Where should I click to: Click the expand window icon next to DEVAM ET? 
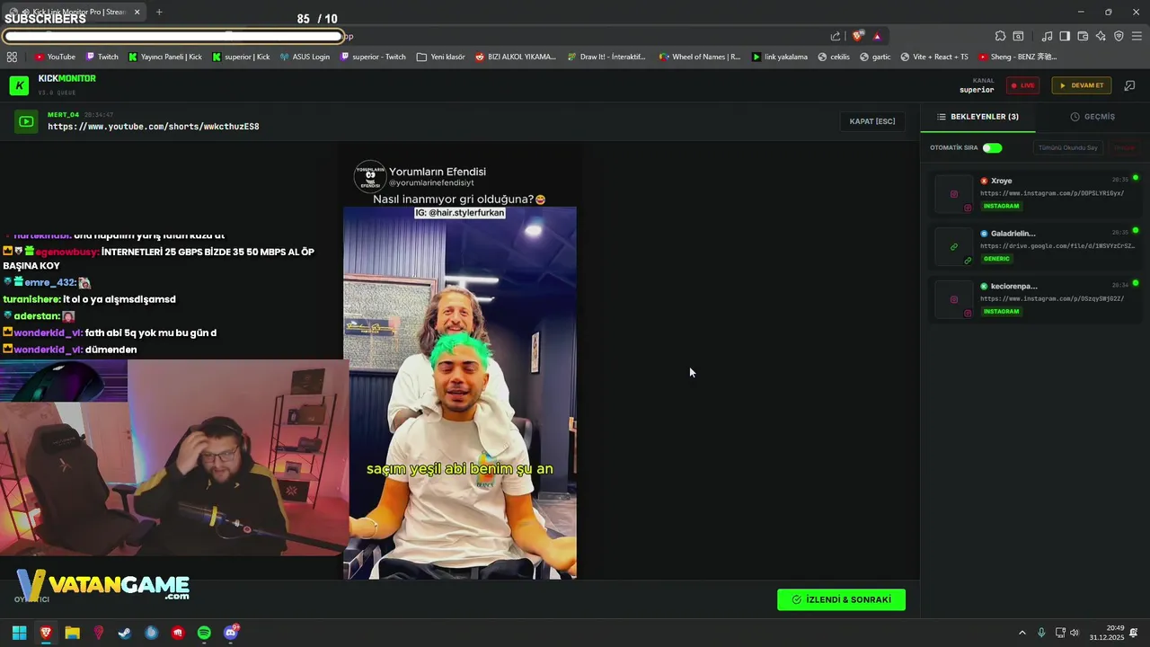tap(1129, 85)
